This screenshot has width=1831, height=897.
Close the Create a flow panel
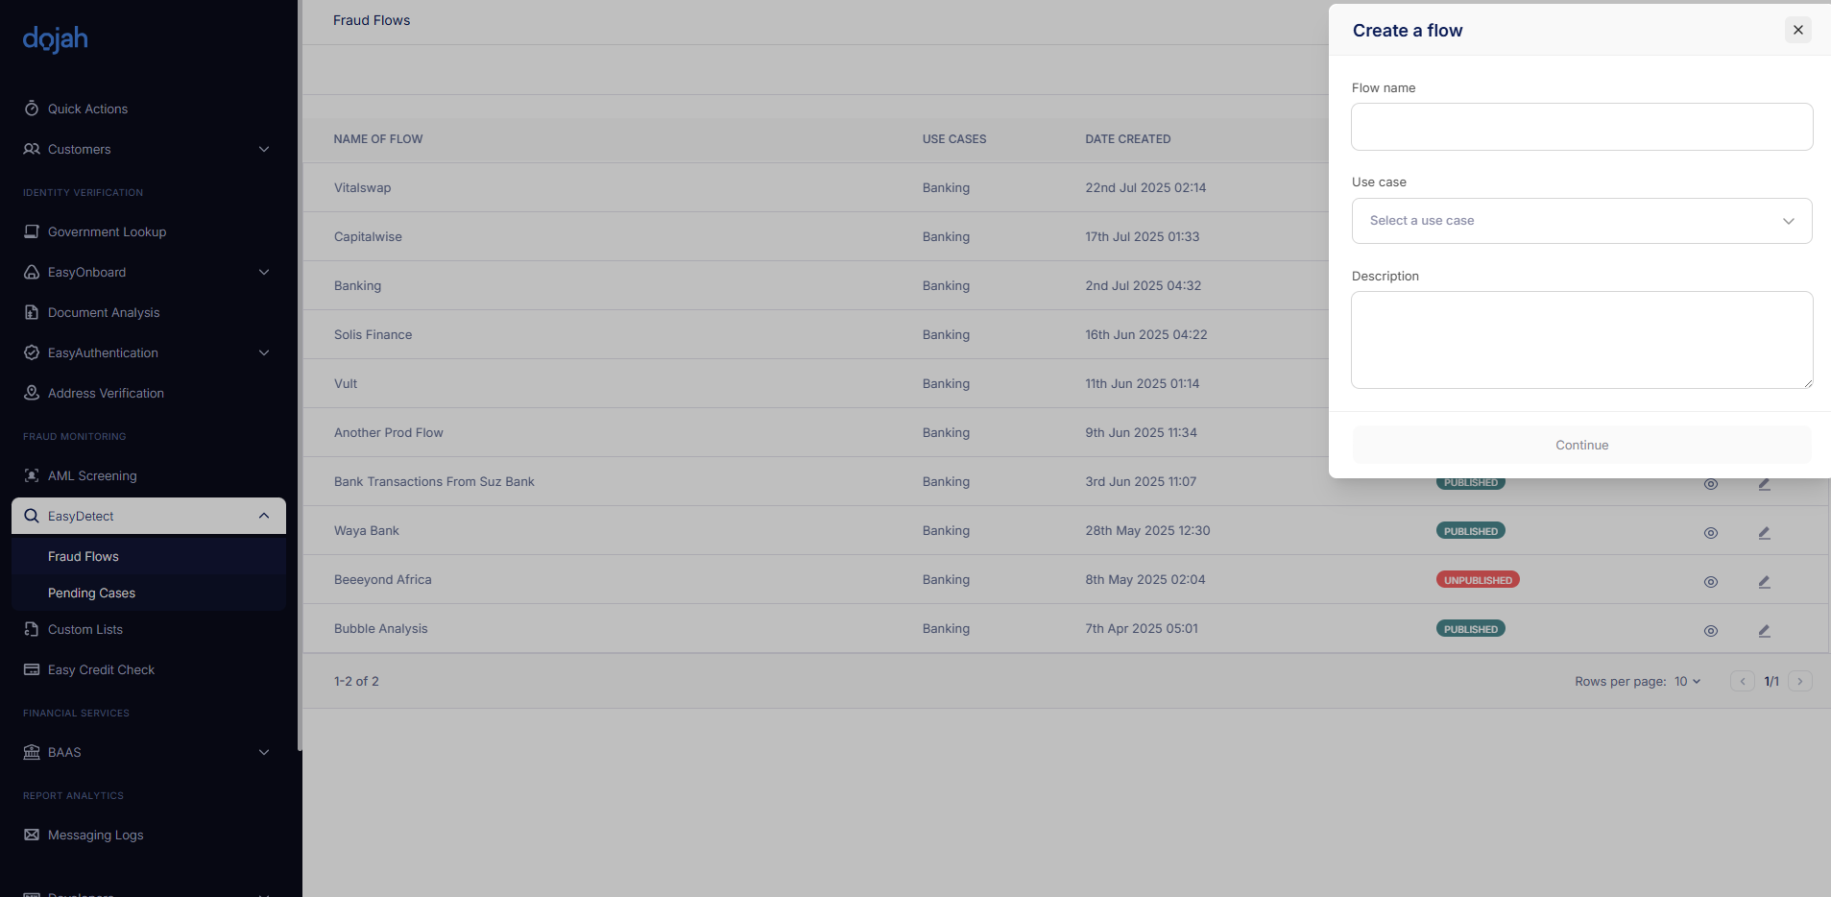pyautogui.click(x=1798, y=30)
